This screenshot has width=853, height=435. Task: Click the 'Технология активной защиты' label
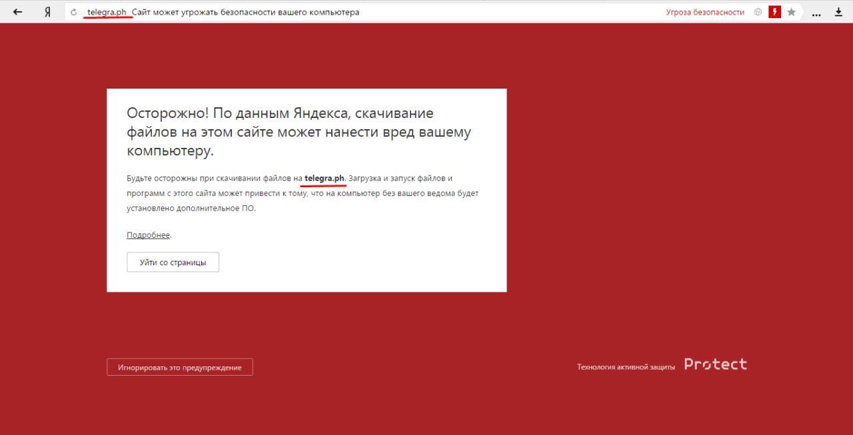(626, 366)
